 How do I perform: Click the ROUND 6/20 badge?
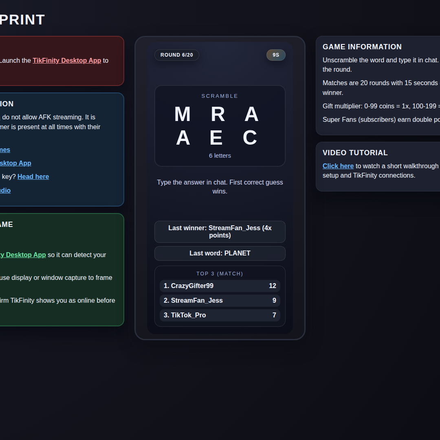click(177, 55)
